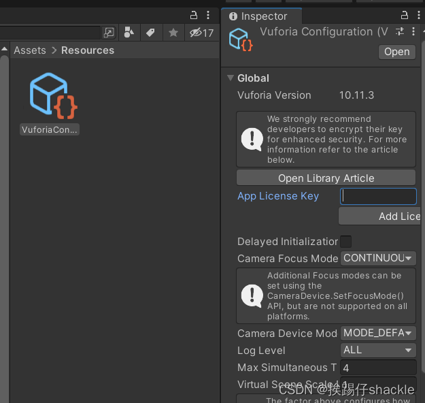Open the Project panel three-dot menu
The image size is (425, 403).
tap(208, 15)
